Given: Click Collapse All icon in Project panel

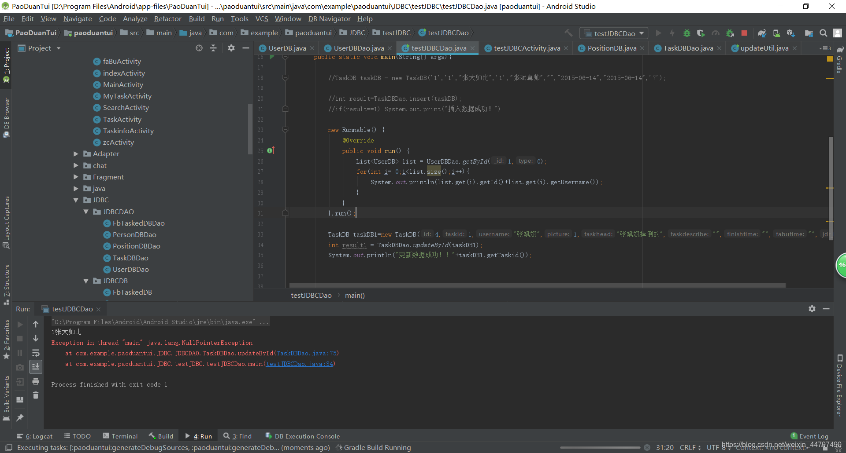Looking at the screenshot, I should (x=213, y=48).
